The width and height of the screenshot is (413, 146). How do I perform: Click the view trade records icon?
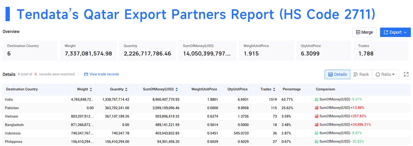pyautogui.click(x=86, y=74)
